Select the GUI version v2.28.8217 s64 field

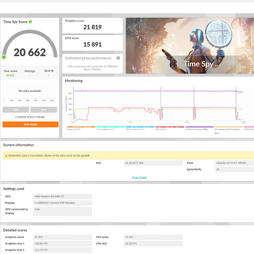pos(153,163)
